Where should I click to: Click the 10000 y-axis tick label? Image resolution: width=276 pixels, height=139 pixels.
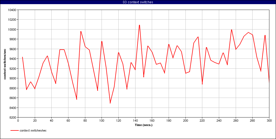pyautogui.click(x=12, y=30)
